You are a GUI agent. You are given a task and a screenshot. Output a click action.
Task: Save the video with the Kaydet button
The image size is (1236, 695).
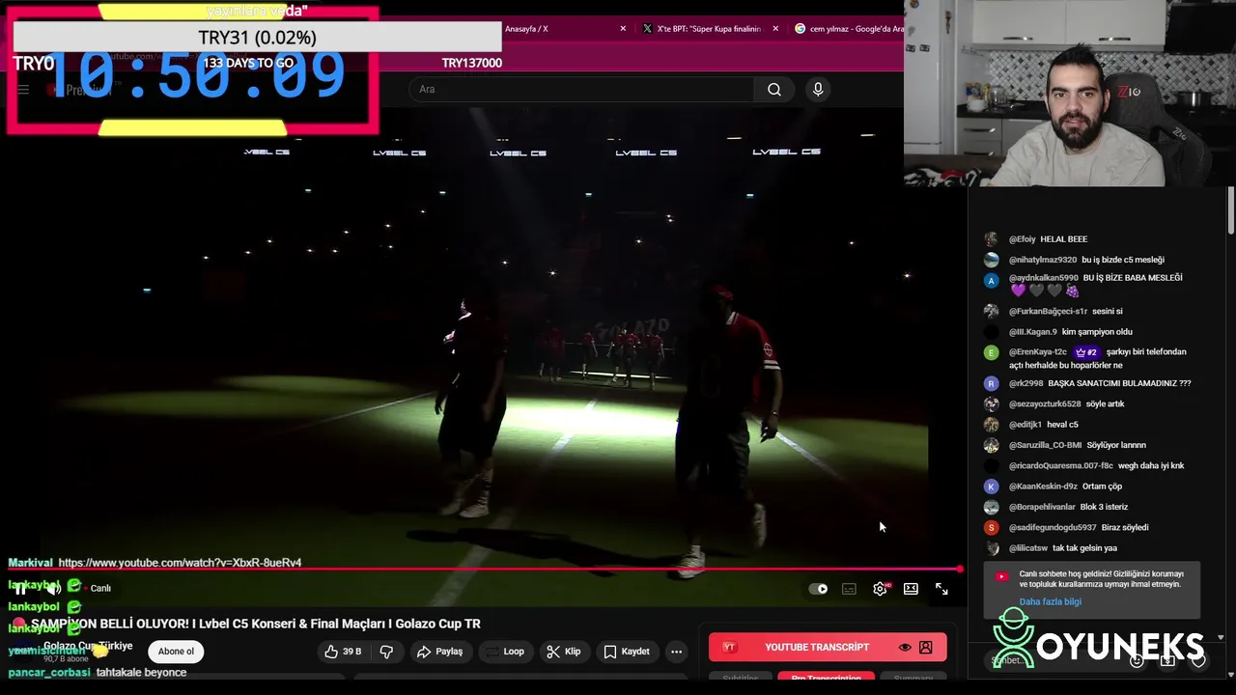point(626,652)
